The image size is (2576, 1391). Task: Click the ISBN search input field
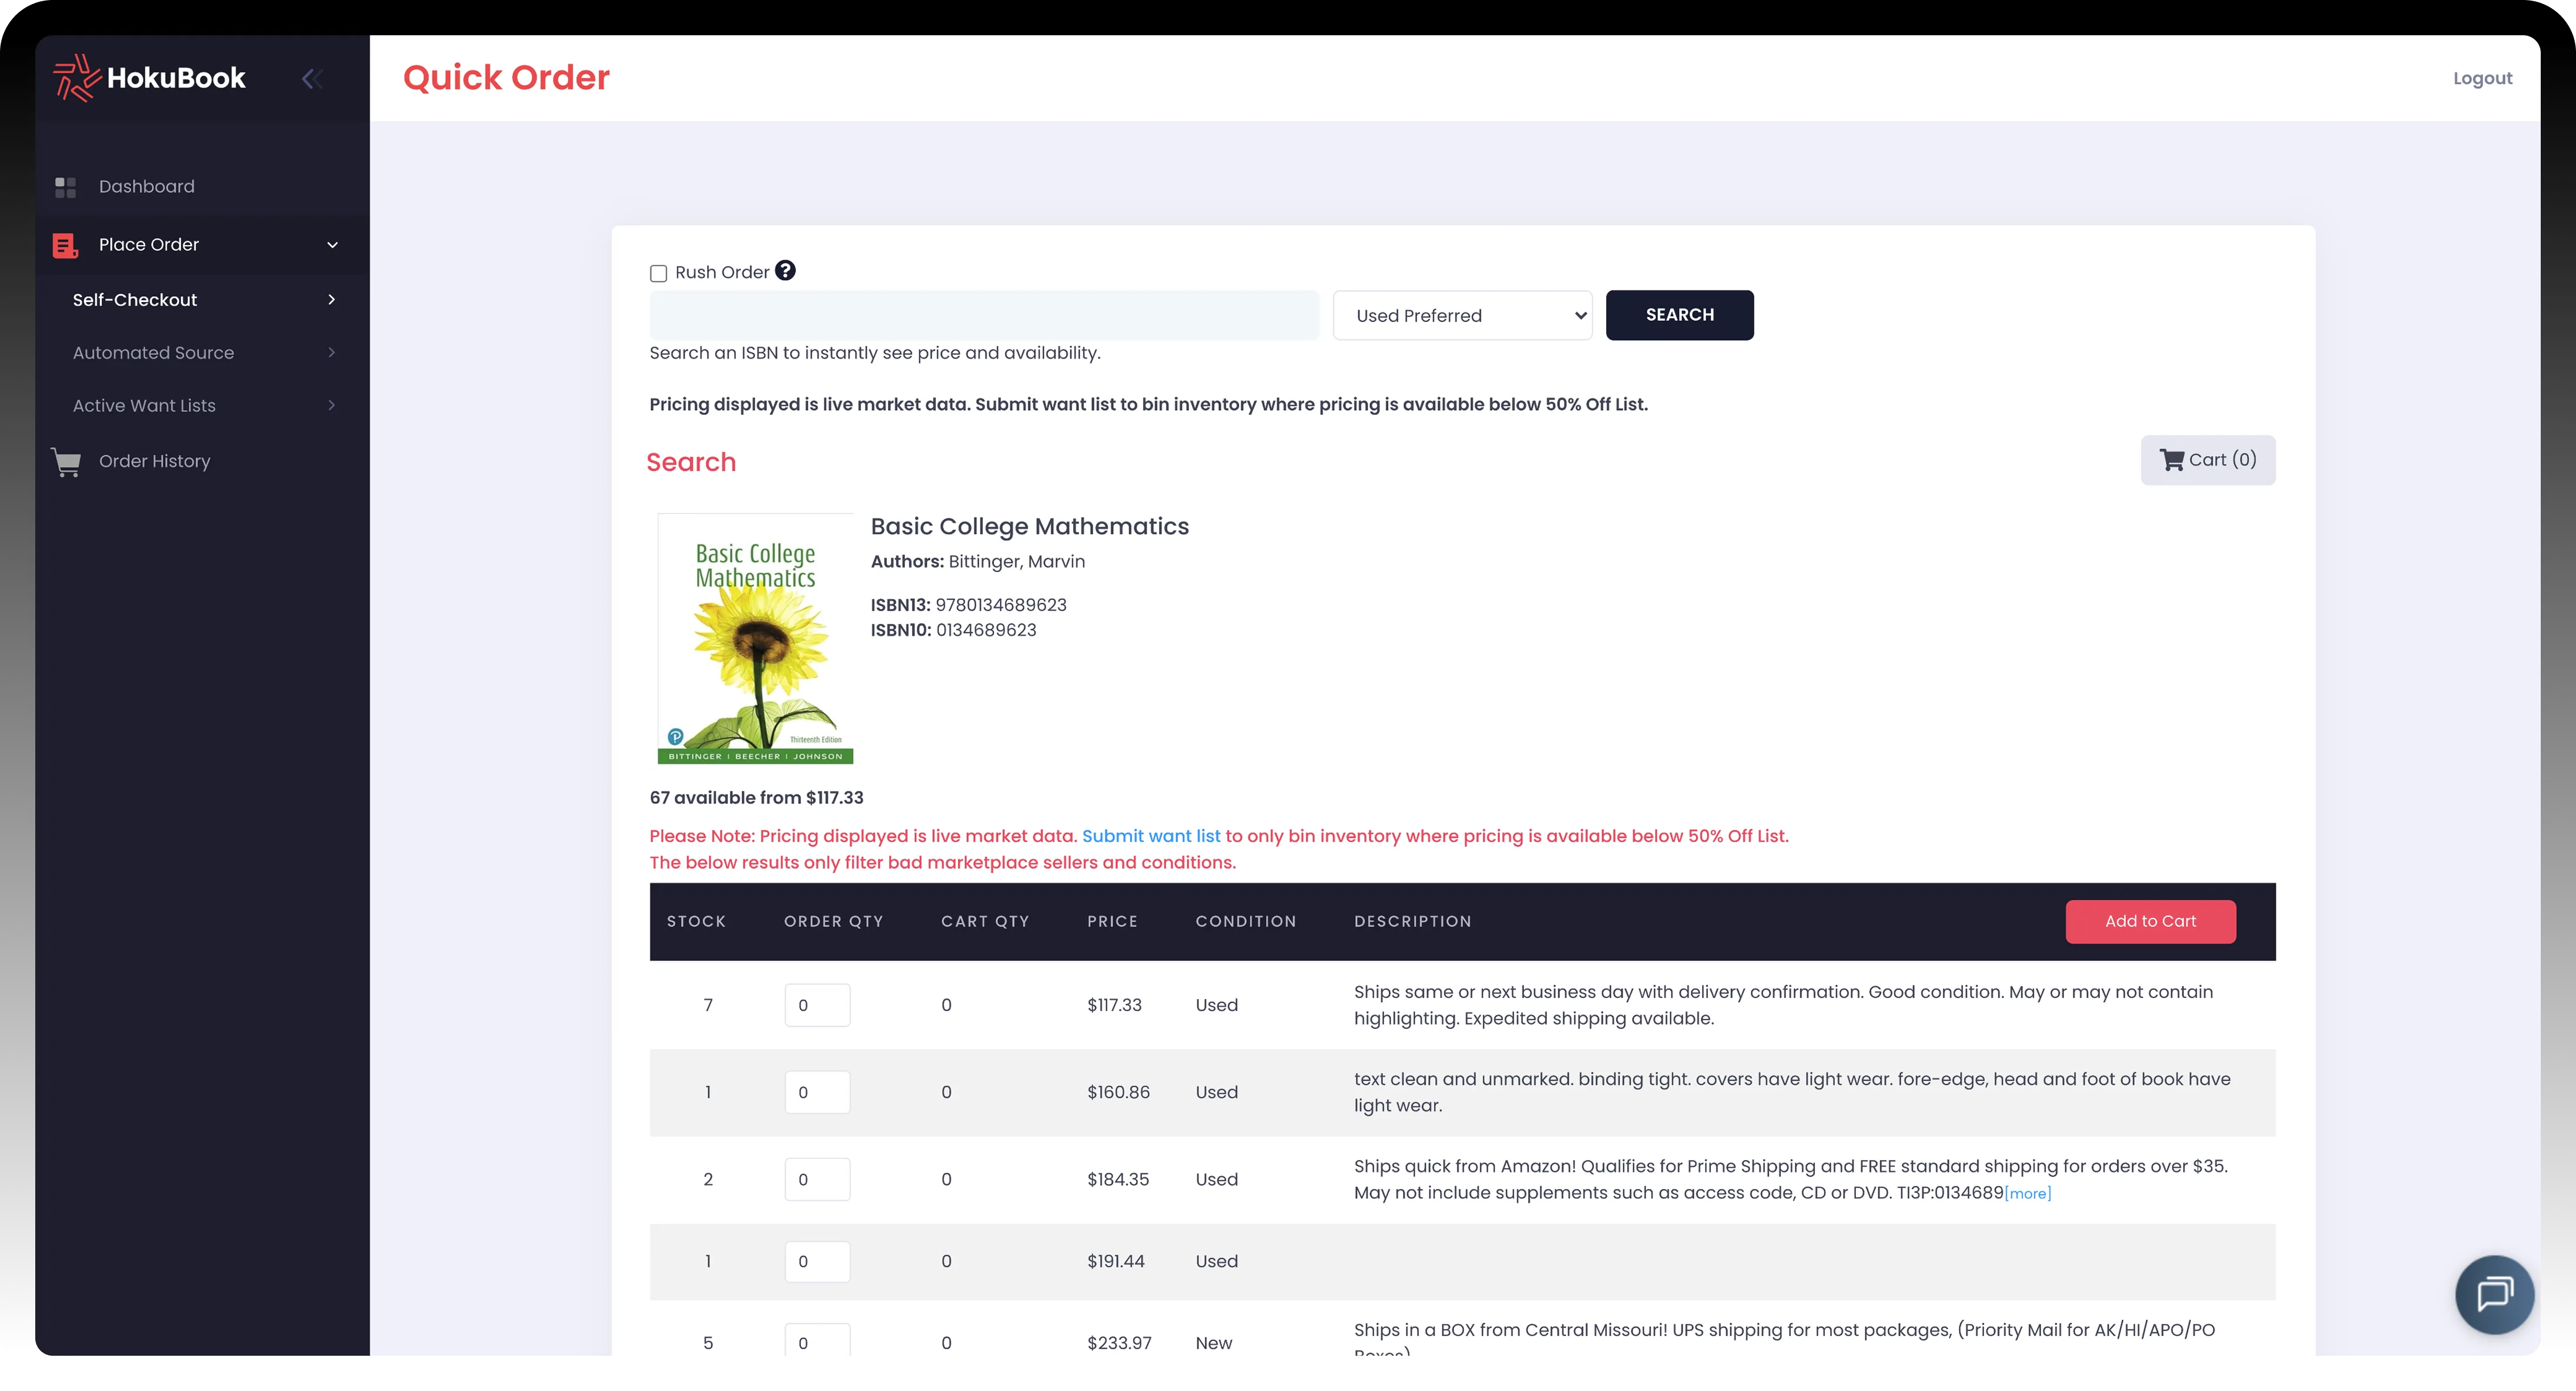click(x=984, y=316)
